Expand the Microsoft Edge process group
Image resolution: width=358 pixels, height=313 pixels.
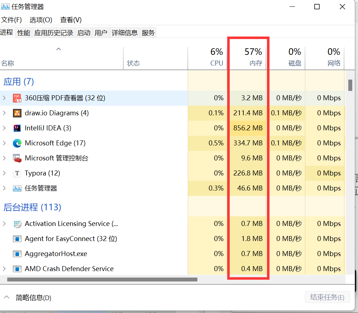pos(4,143)
